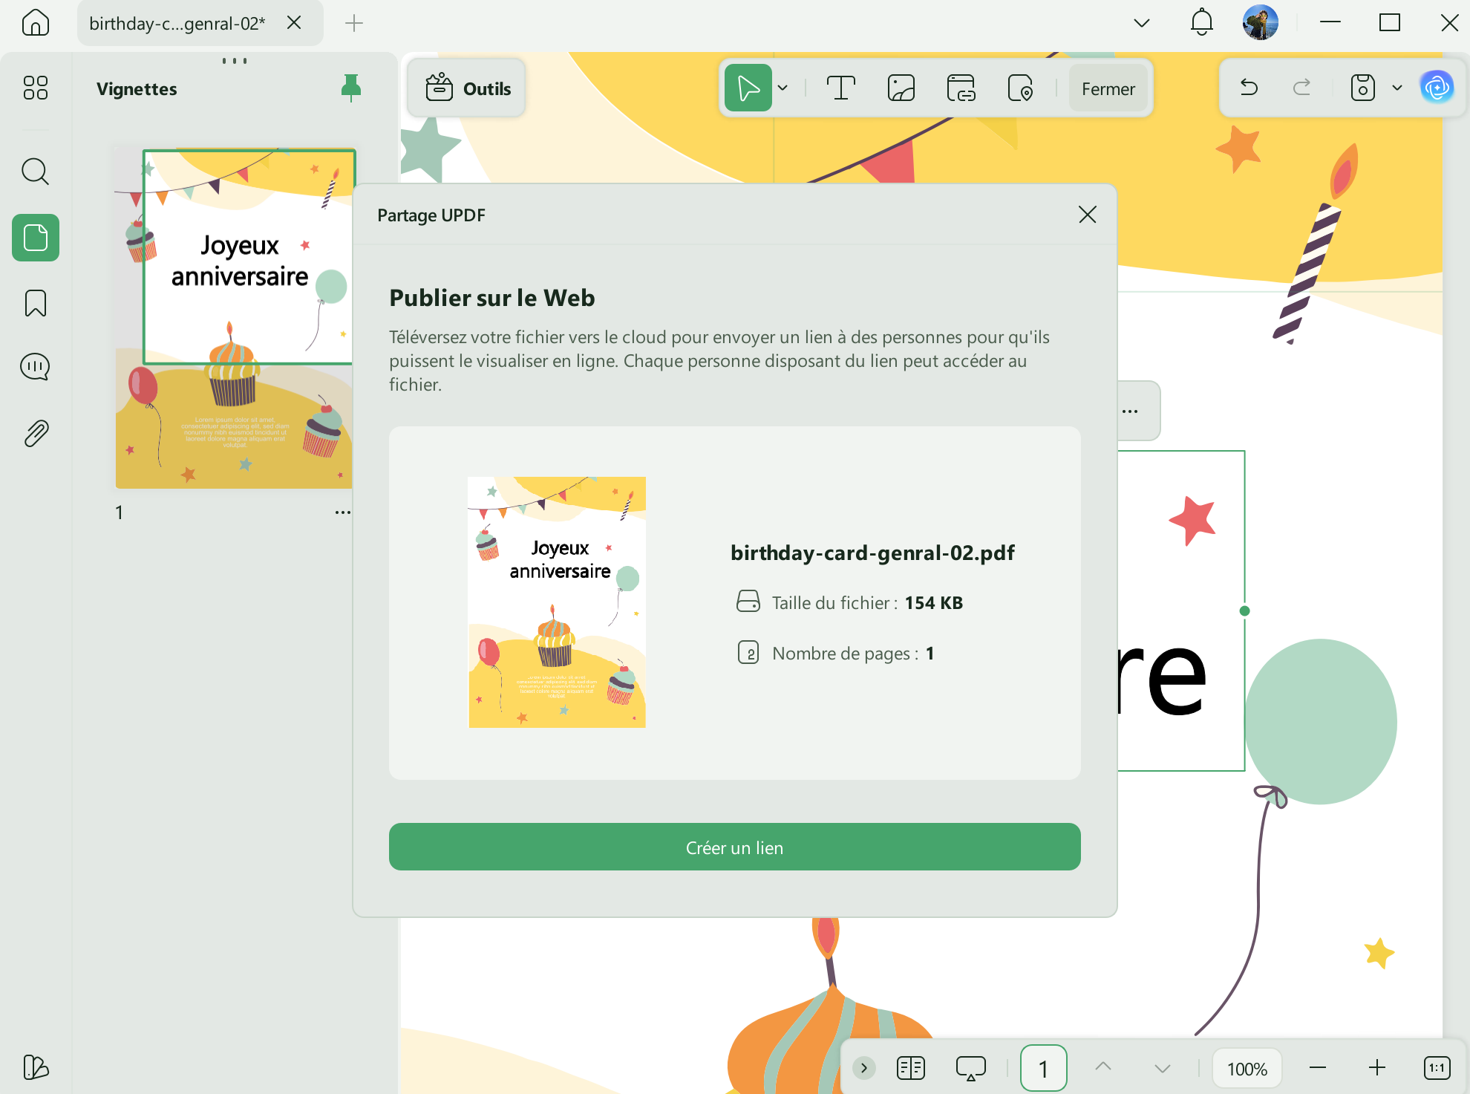
Task: Switch to the birthday-c...genral-02 tab
Action: 177,23
